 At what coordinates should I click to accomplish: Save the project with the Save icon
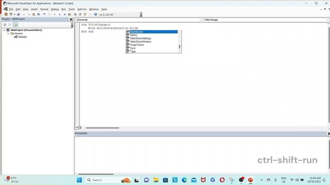click(19, 14)
